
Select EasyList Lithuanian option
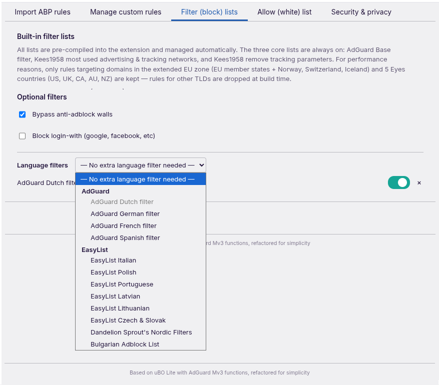(x=141, y=308)
